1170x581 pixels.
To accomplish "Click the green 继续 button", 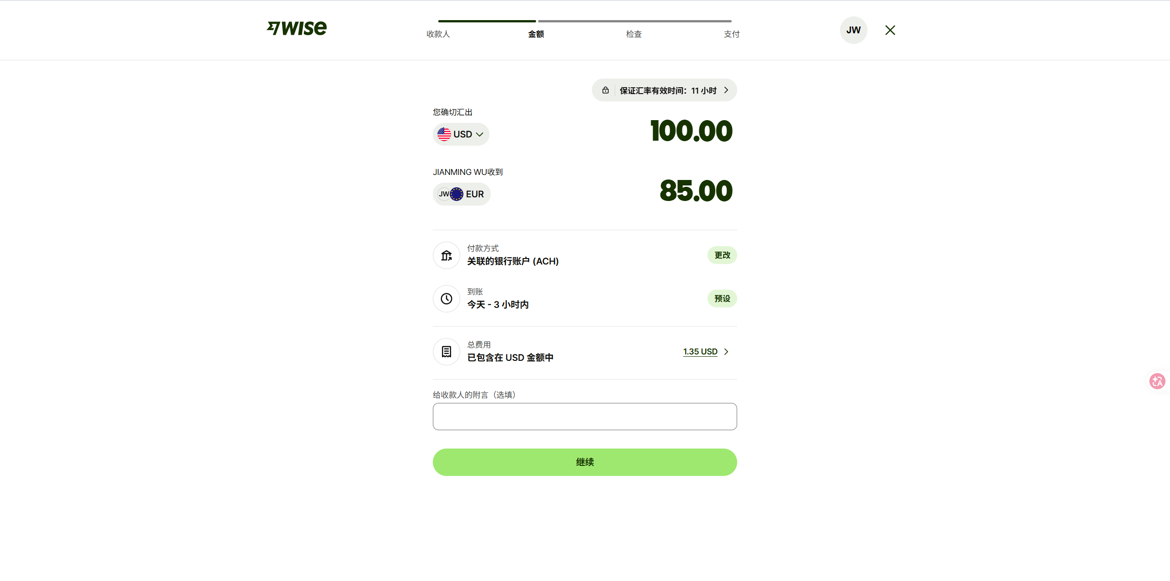I will click(585, 462).
